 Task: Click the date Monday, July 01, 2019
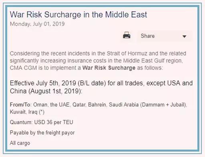coord(37,24)
